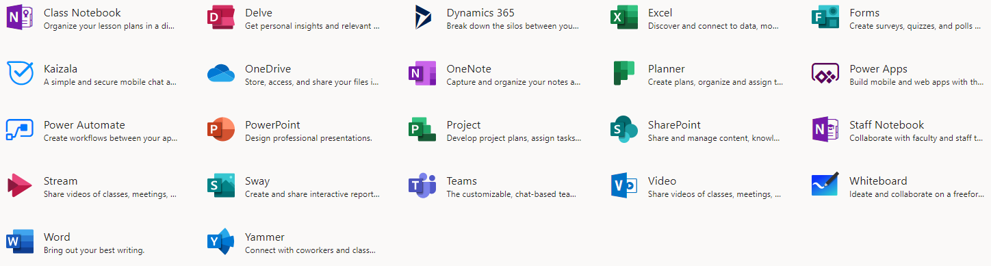Viewport: 991px width, 266px height.
Task: Open the Whiteboard title link
Action: (x=878, y=181)
